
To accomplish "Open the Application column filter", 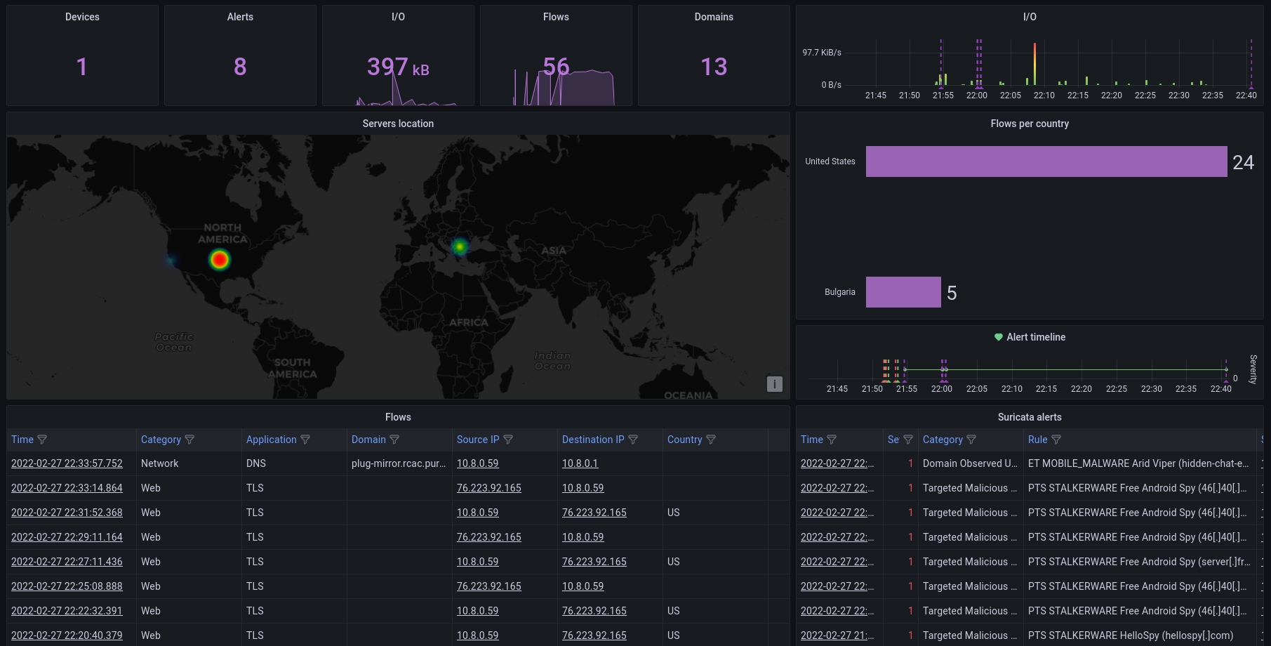I will (x=305, y=440).
